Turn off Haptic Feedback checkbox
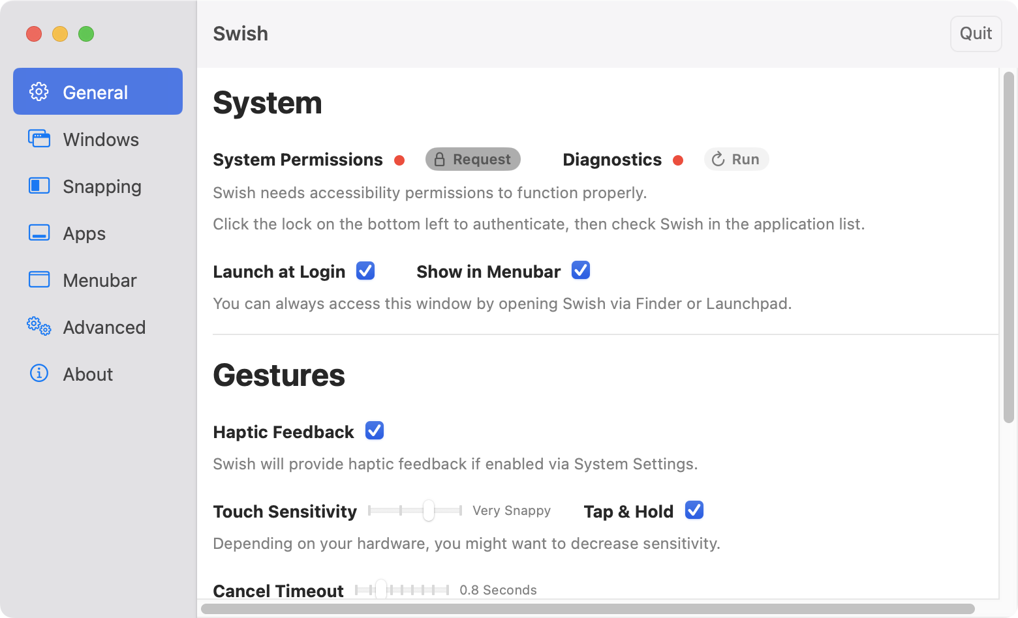Screen dimensions: 1018x618 [x=375, y=431]
